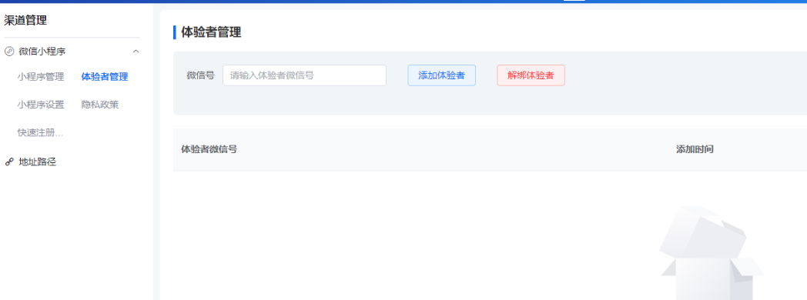Open the 地址路径 section label
Screen dimensions: 807x300
point(37,162)
